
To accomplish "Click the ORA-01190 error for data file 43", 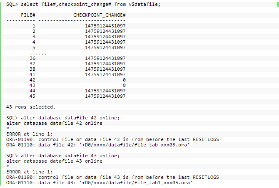I will [x=112, y=177].
